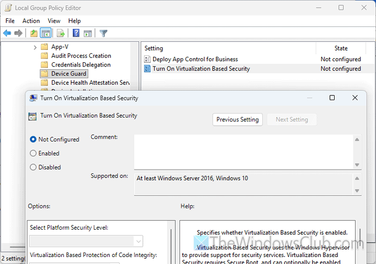Image resolution: width=376 pixels, height=264 pixels.
Task: Click the Back arrow toolbar icon
Action: click(x=7, y=33)
